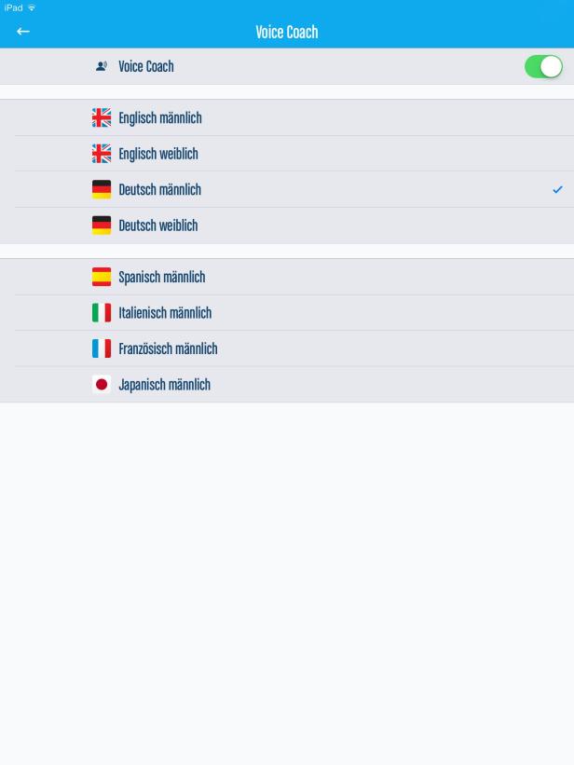Click the UK flag beside Englisch weiblich
This screenshot has height=765, width=574.
(102, 154)
